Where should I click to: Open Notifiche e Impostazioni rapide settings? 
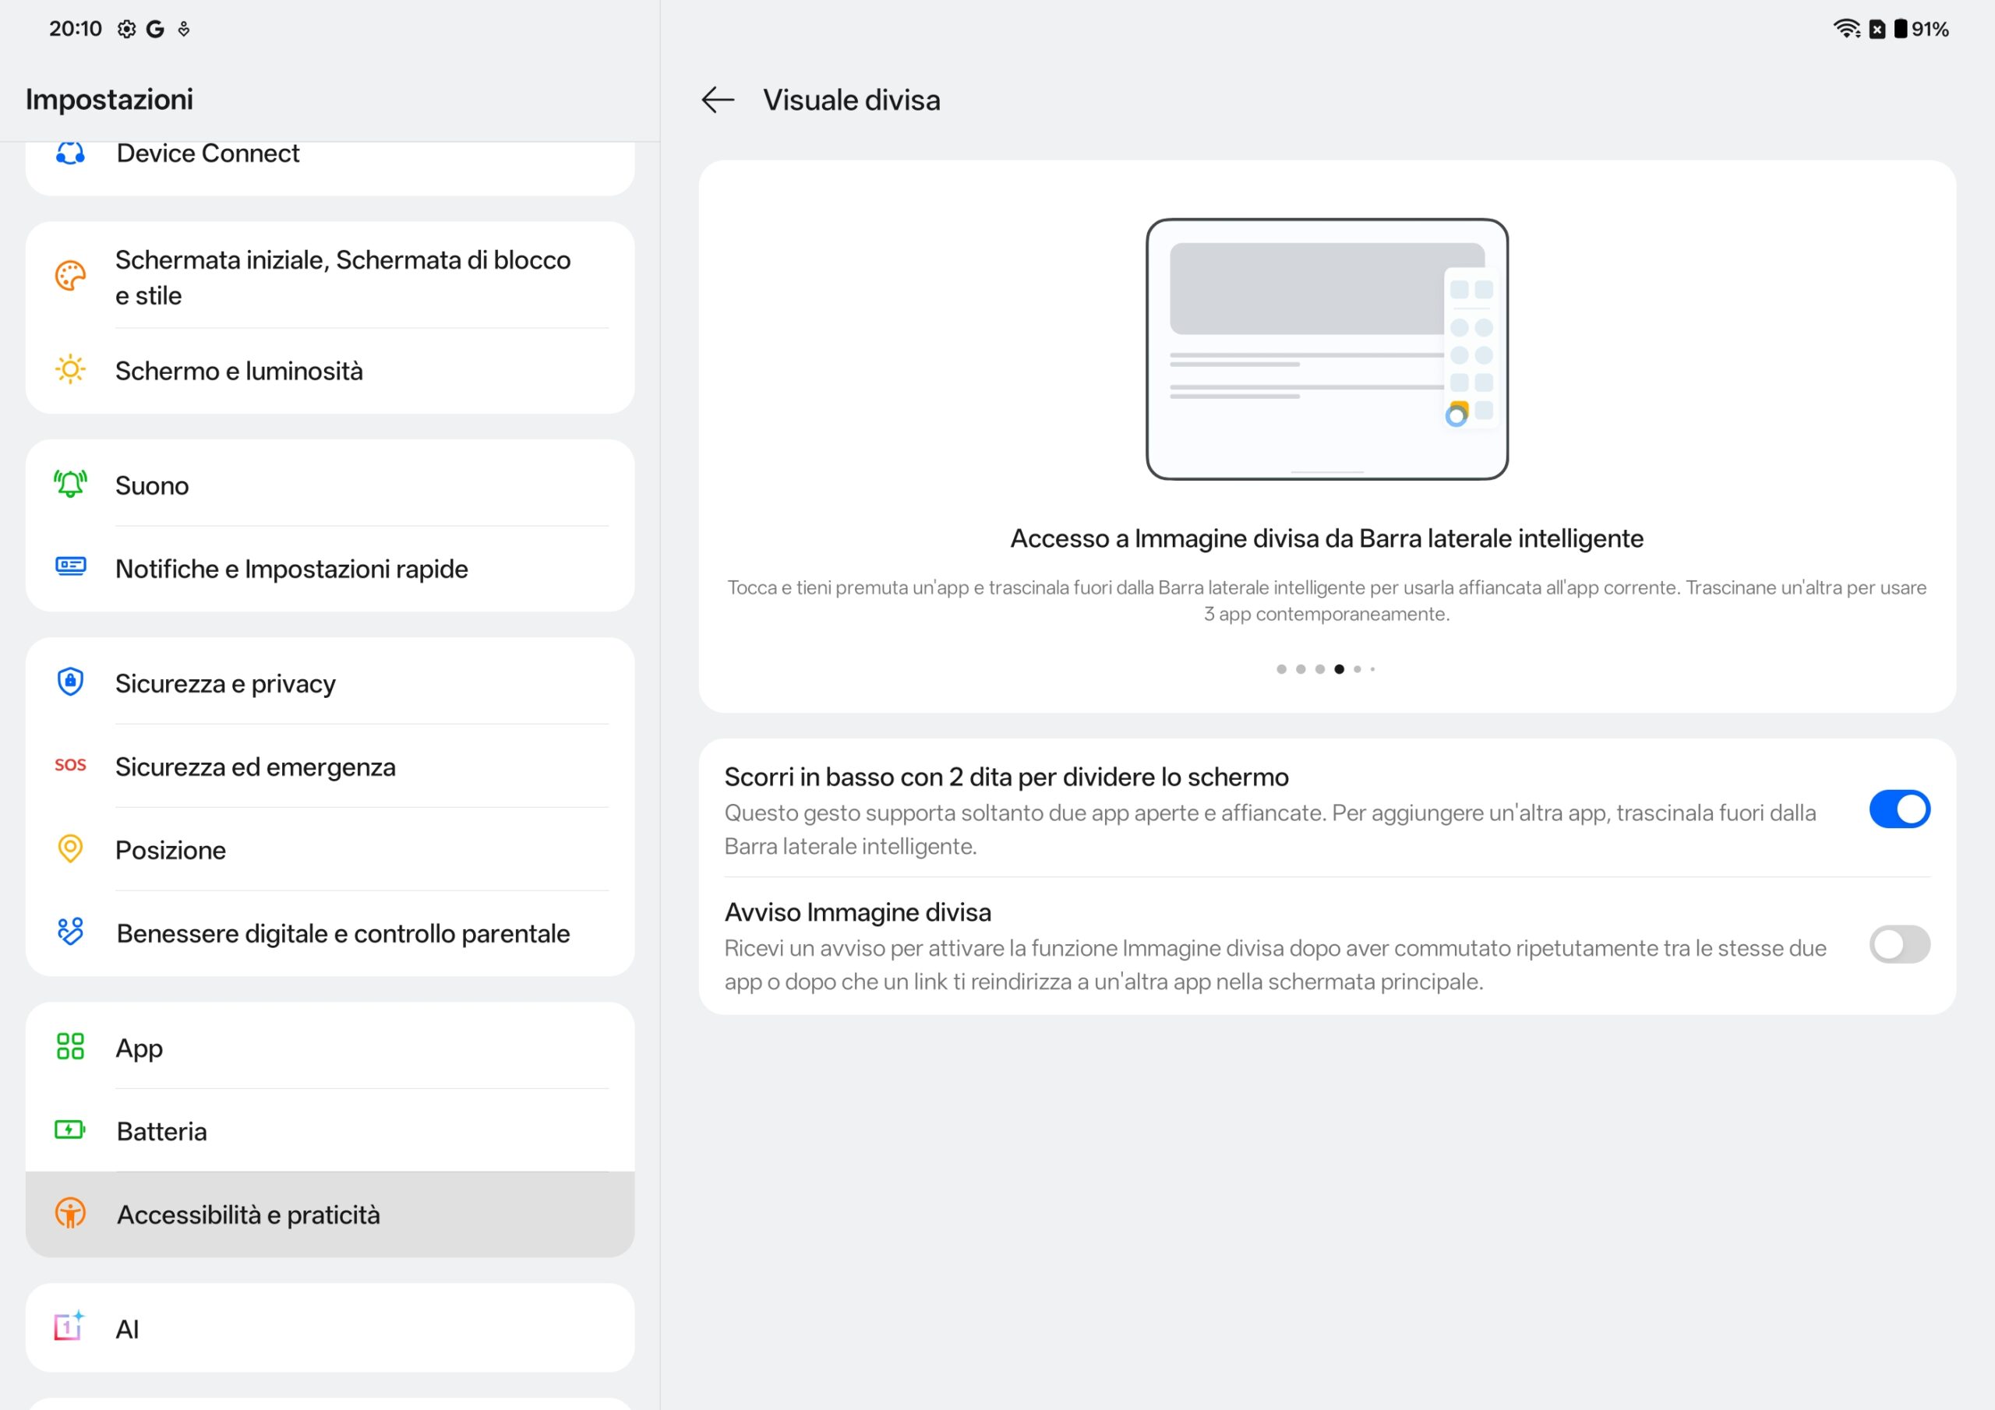[x=292, y=569]
